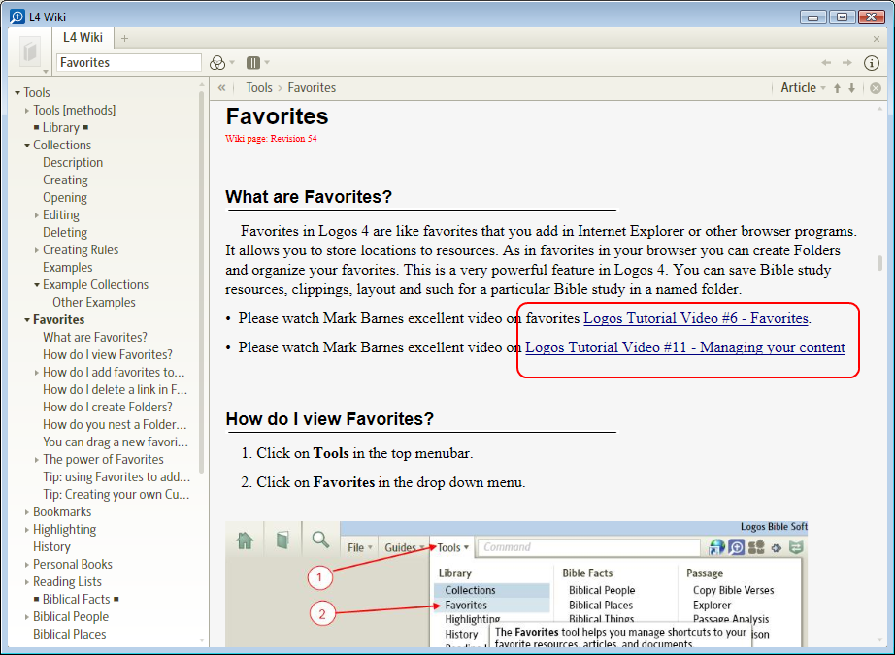
Task: Go to Tip: Creating your own Cu... entry
Action: [x=116, y=495]
